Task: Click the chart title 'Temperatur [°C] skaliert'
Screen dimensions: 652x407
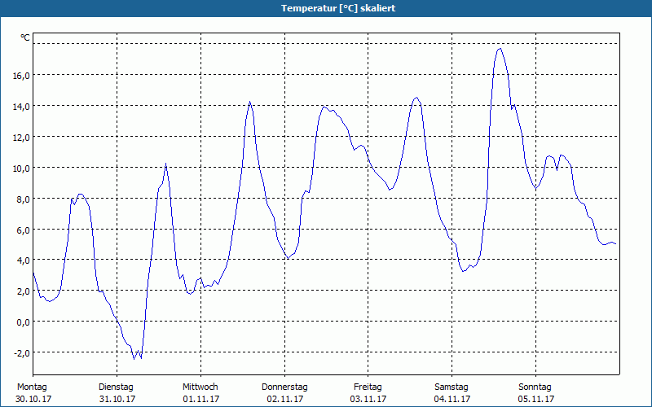Action: tap(338, 8)
